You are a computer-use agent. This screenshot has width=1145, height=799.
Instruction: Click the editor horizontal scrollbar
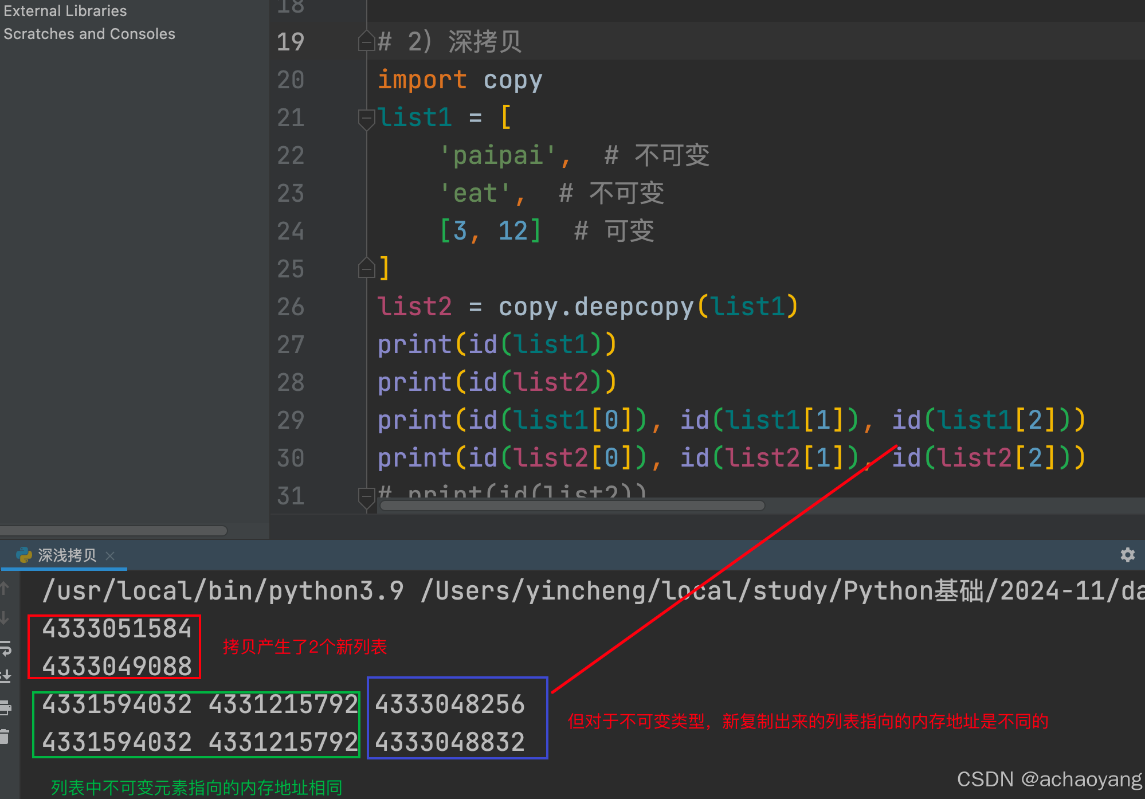click(x=572, y=506)
